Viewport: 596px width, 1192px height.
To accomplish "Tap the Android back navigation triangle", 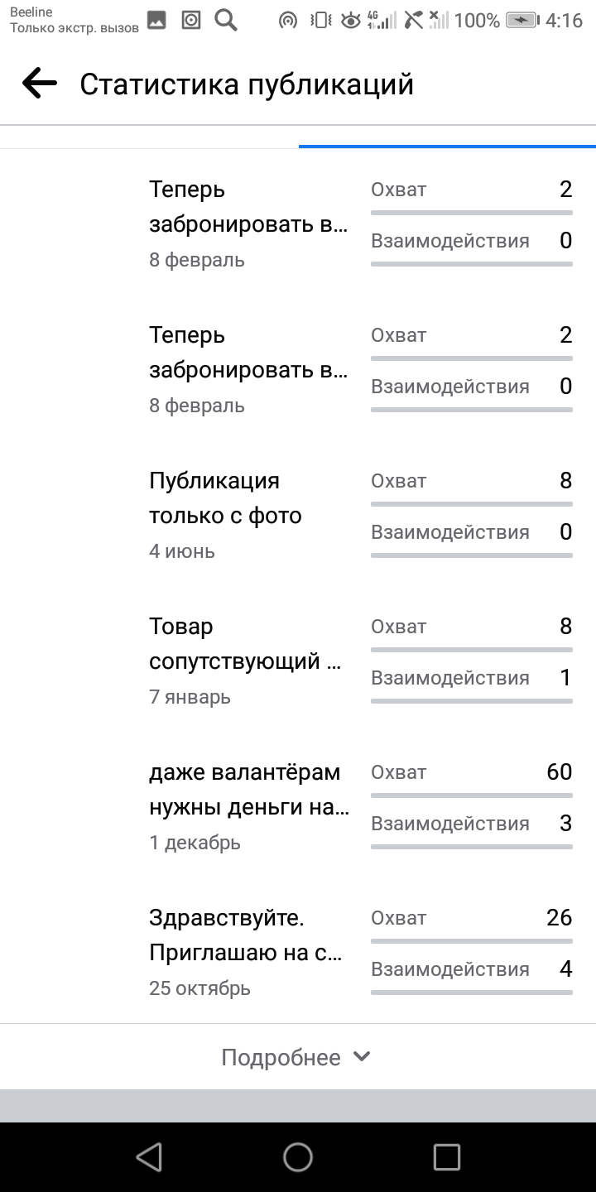I will pos(149,1156).
